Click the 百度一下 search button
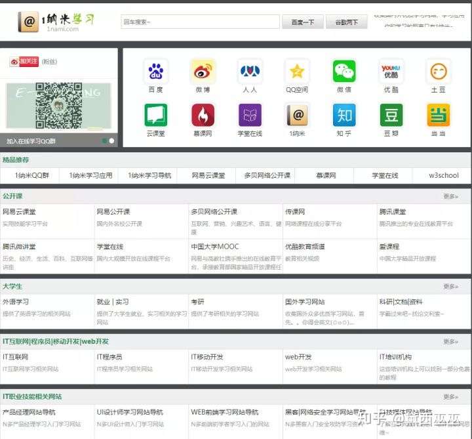Screen dimensions: 472x439 302,22
